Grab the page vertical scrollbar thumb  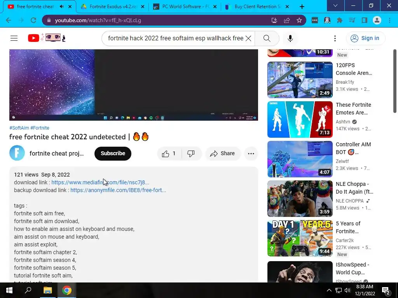pos(395,81)
